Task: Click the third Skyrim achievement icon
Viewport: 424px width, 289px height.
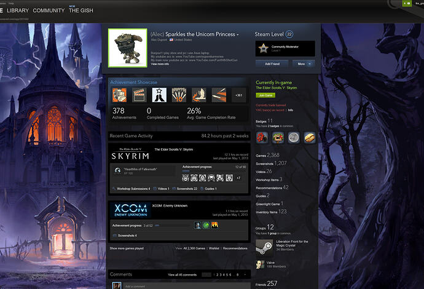Action: coord(203,178)
